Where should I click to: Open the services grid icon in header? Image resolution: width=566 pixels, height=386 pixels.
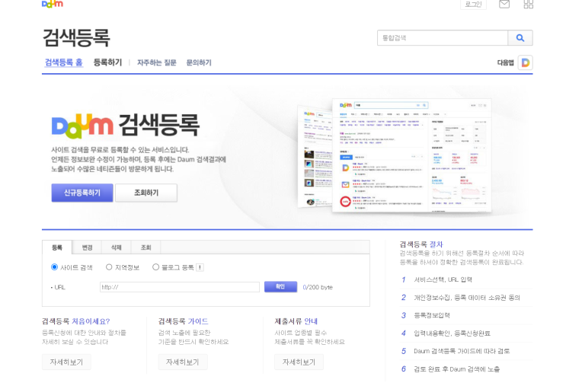point(529,4)
